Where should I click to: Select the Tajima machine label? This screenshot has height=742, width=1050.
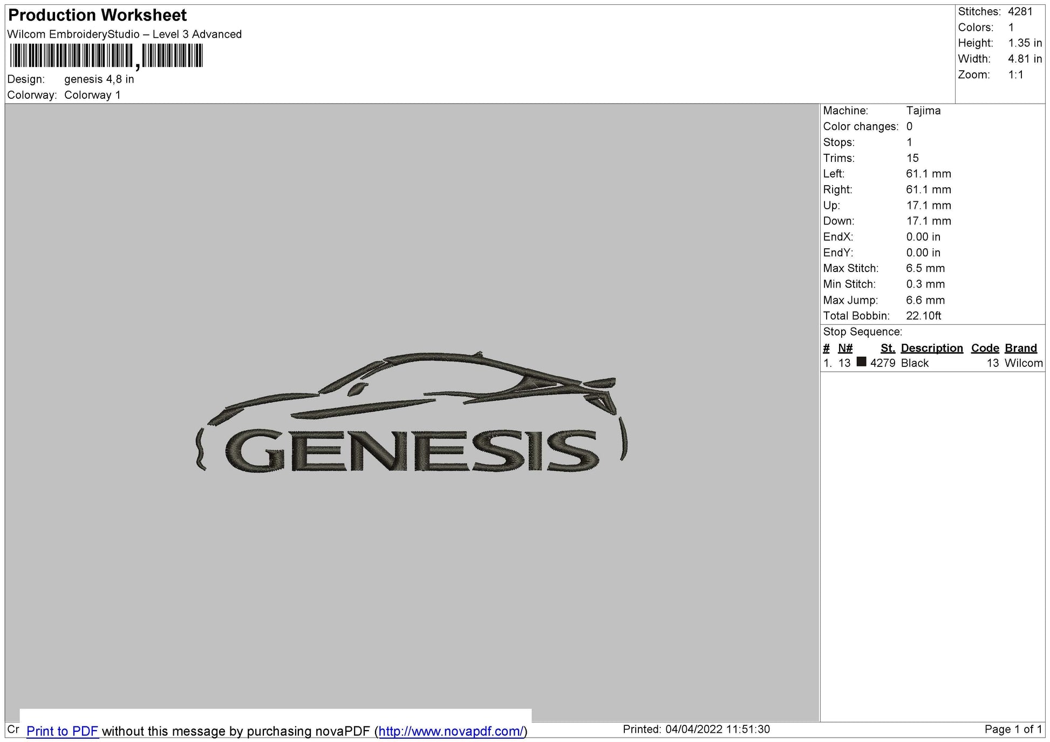point(923,111)
